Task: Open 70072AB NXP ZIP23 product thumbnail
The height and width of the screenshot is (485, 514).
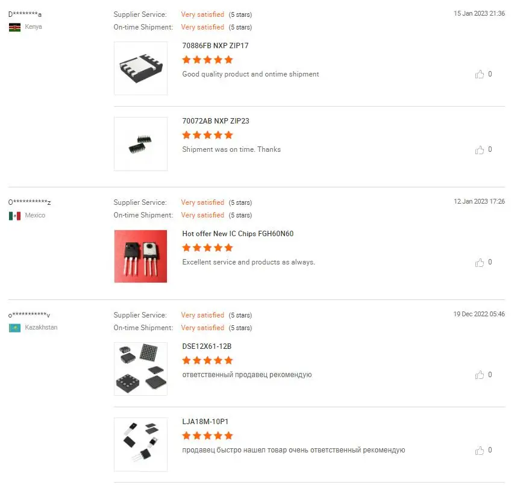Action: pyautogui.click(x=140, y=143)
